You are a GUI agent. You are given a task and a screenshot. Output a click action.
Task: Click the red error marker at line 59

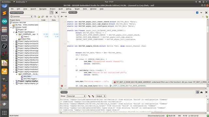click(62, 86)
